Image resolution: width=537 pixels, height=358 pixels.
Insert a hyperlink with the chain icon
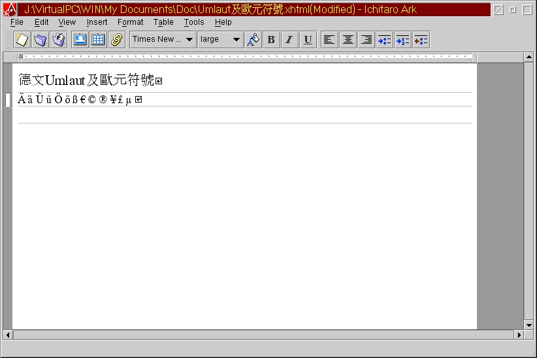point(117,40)
